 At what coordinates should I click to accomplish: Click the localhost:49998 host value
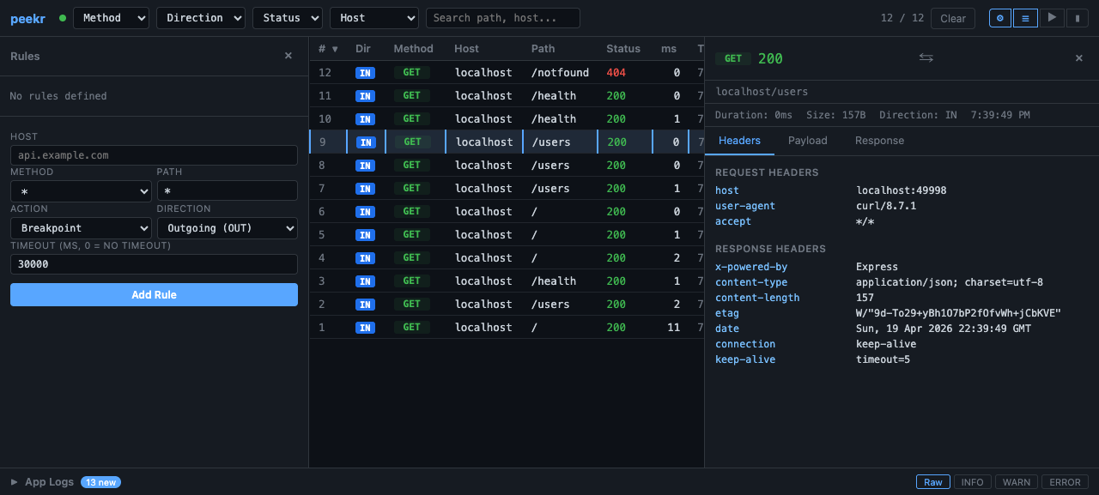click(x=902, y=190)
